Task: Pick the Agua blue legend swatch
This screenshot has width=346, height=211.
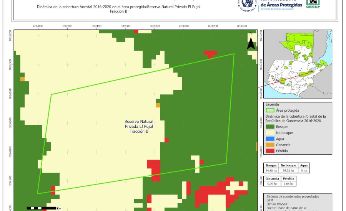Action: pyautogui.click(x=271, y=139)
